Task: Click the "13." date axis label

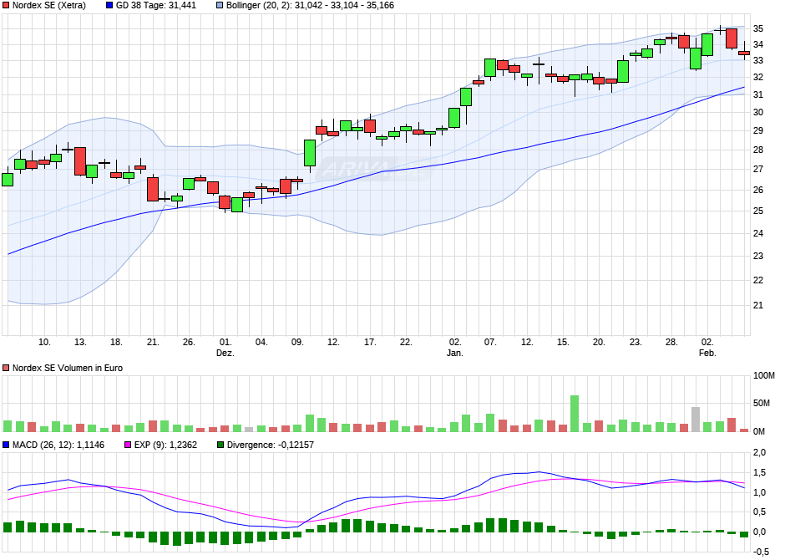Action: tap(80, 342)
